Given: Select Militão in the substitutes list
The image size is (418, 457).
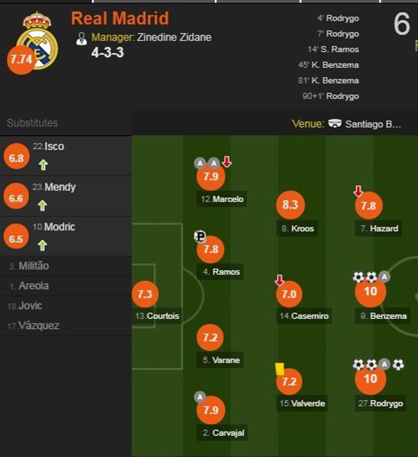Looking at the screenshot, I should (x=33, y=266).
